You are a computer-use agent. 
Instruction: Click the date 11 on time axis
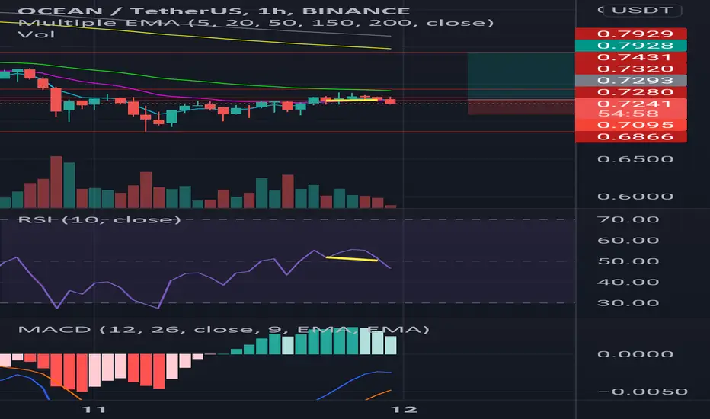click(94, 410)
